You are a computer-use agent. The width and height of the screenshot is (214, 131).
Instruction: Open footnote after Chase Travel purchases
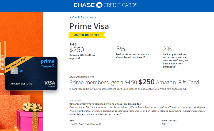coord(144,57)
